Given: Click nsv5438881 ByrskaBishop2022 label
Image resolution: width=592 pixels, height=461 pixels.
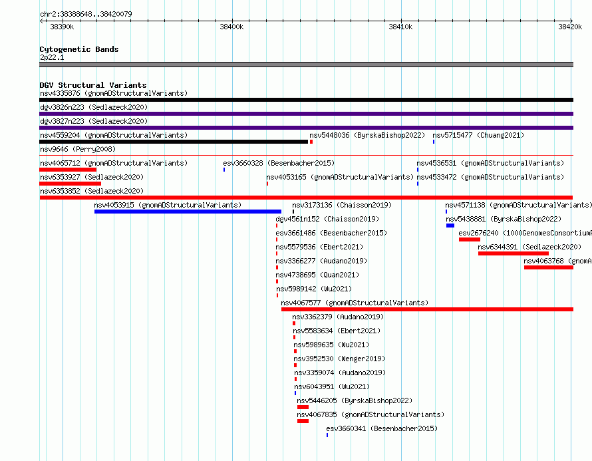Looking at the screenshot, I should click(x=504, y=219).
